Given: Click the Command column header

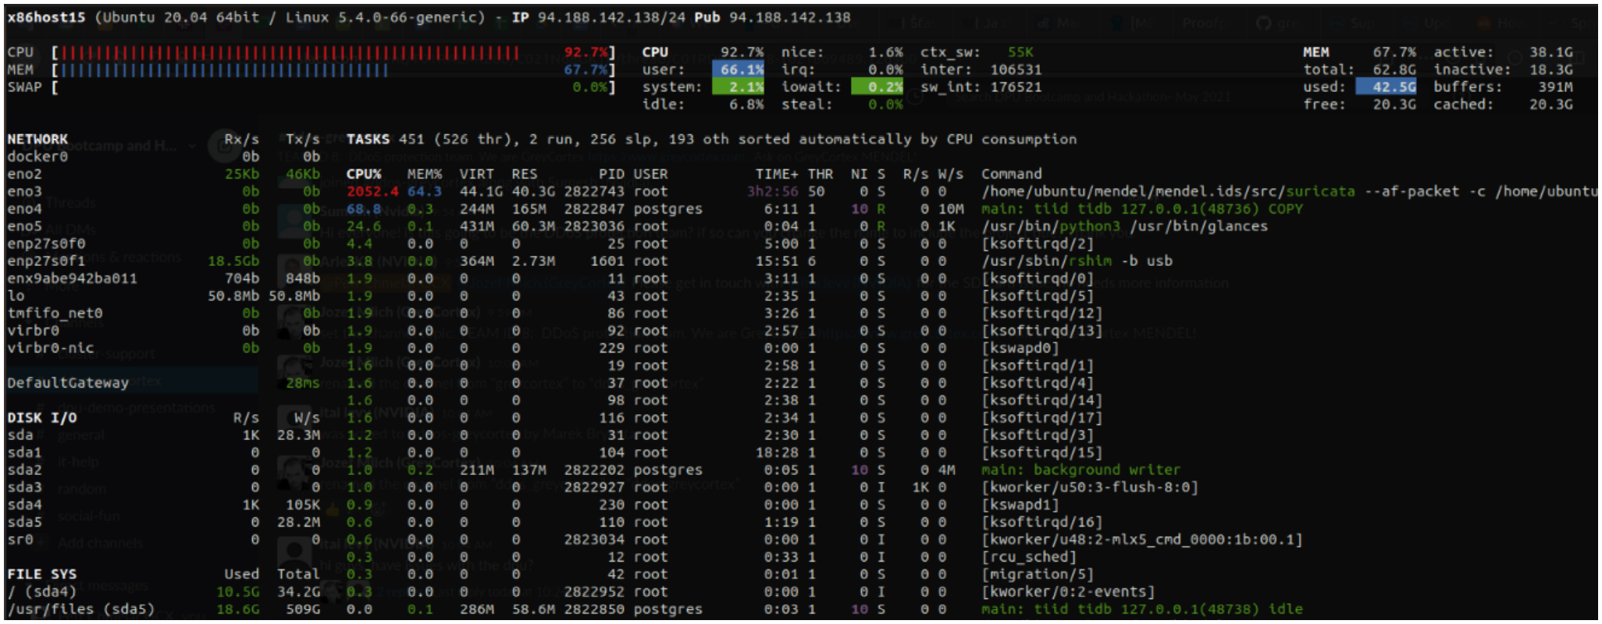Looking at the screenshot, I should click(x=1012, y=174).
